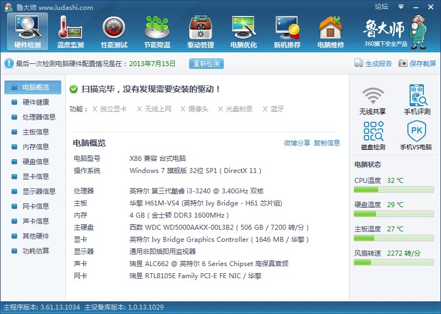Open 电脑维修 computer repair

point(331,32)
